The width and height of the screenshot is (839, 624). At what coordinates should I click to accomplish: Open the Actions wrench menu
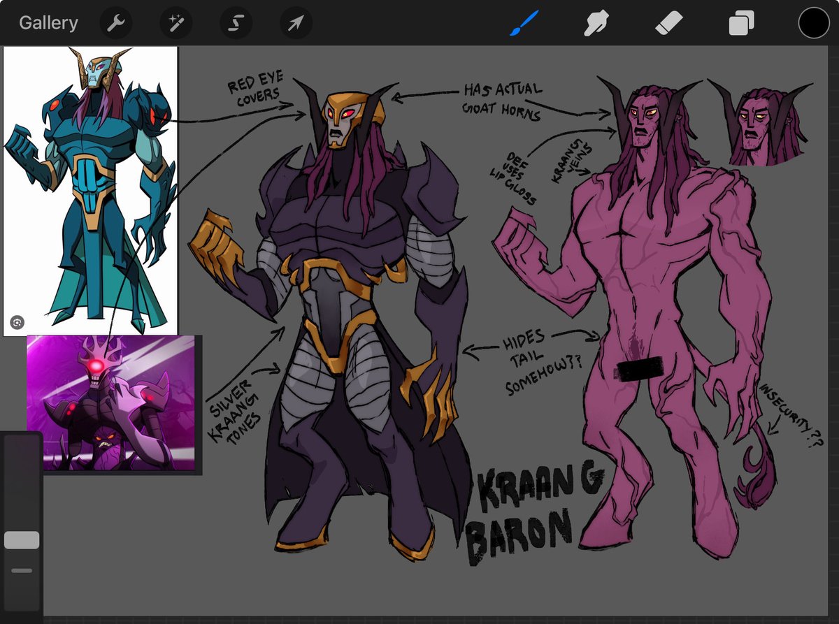pos(115,23)
